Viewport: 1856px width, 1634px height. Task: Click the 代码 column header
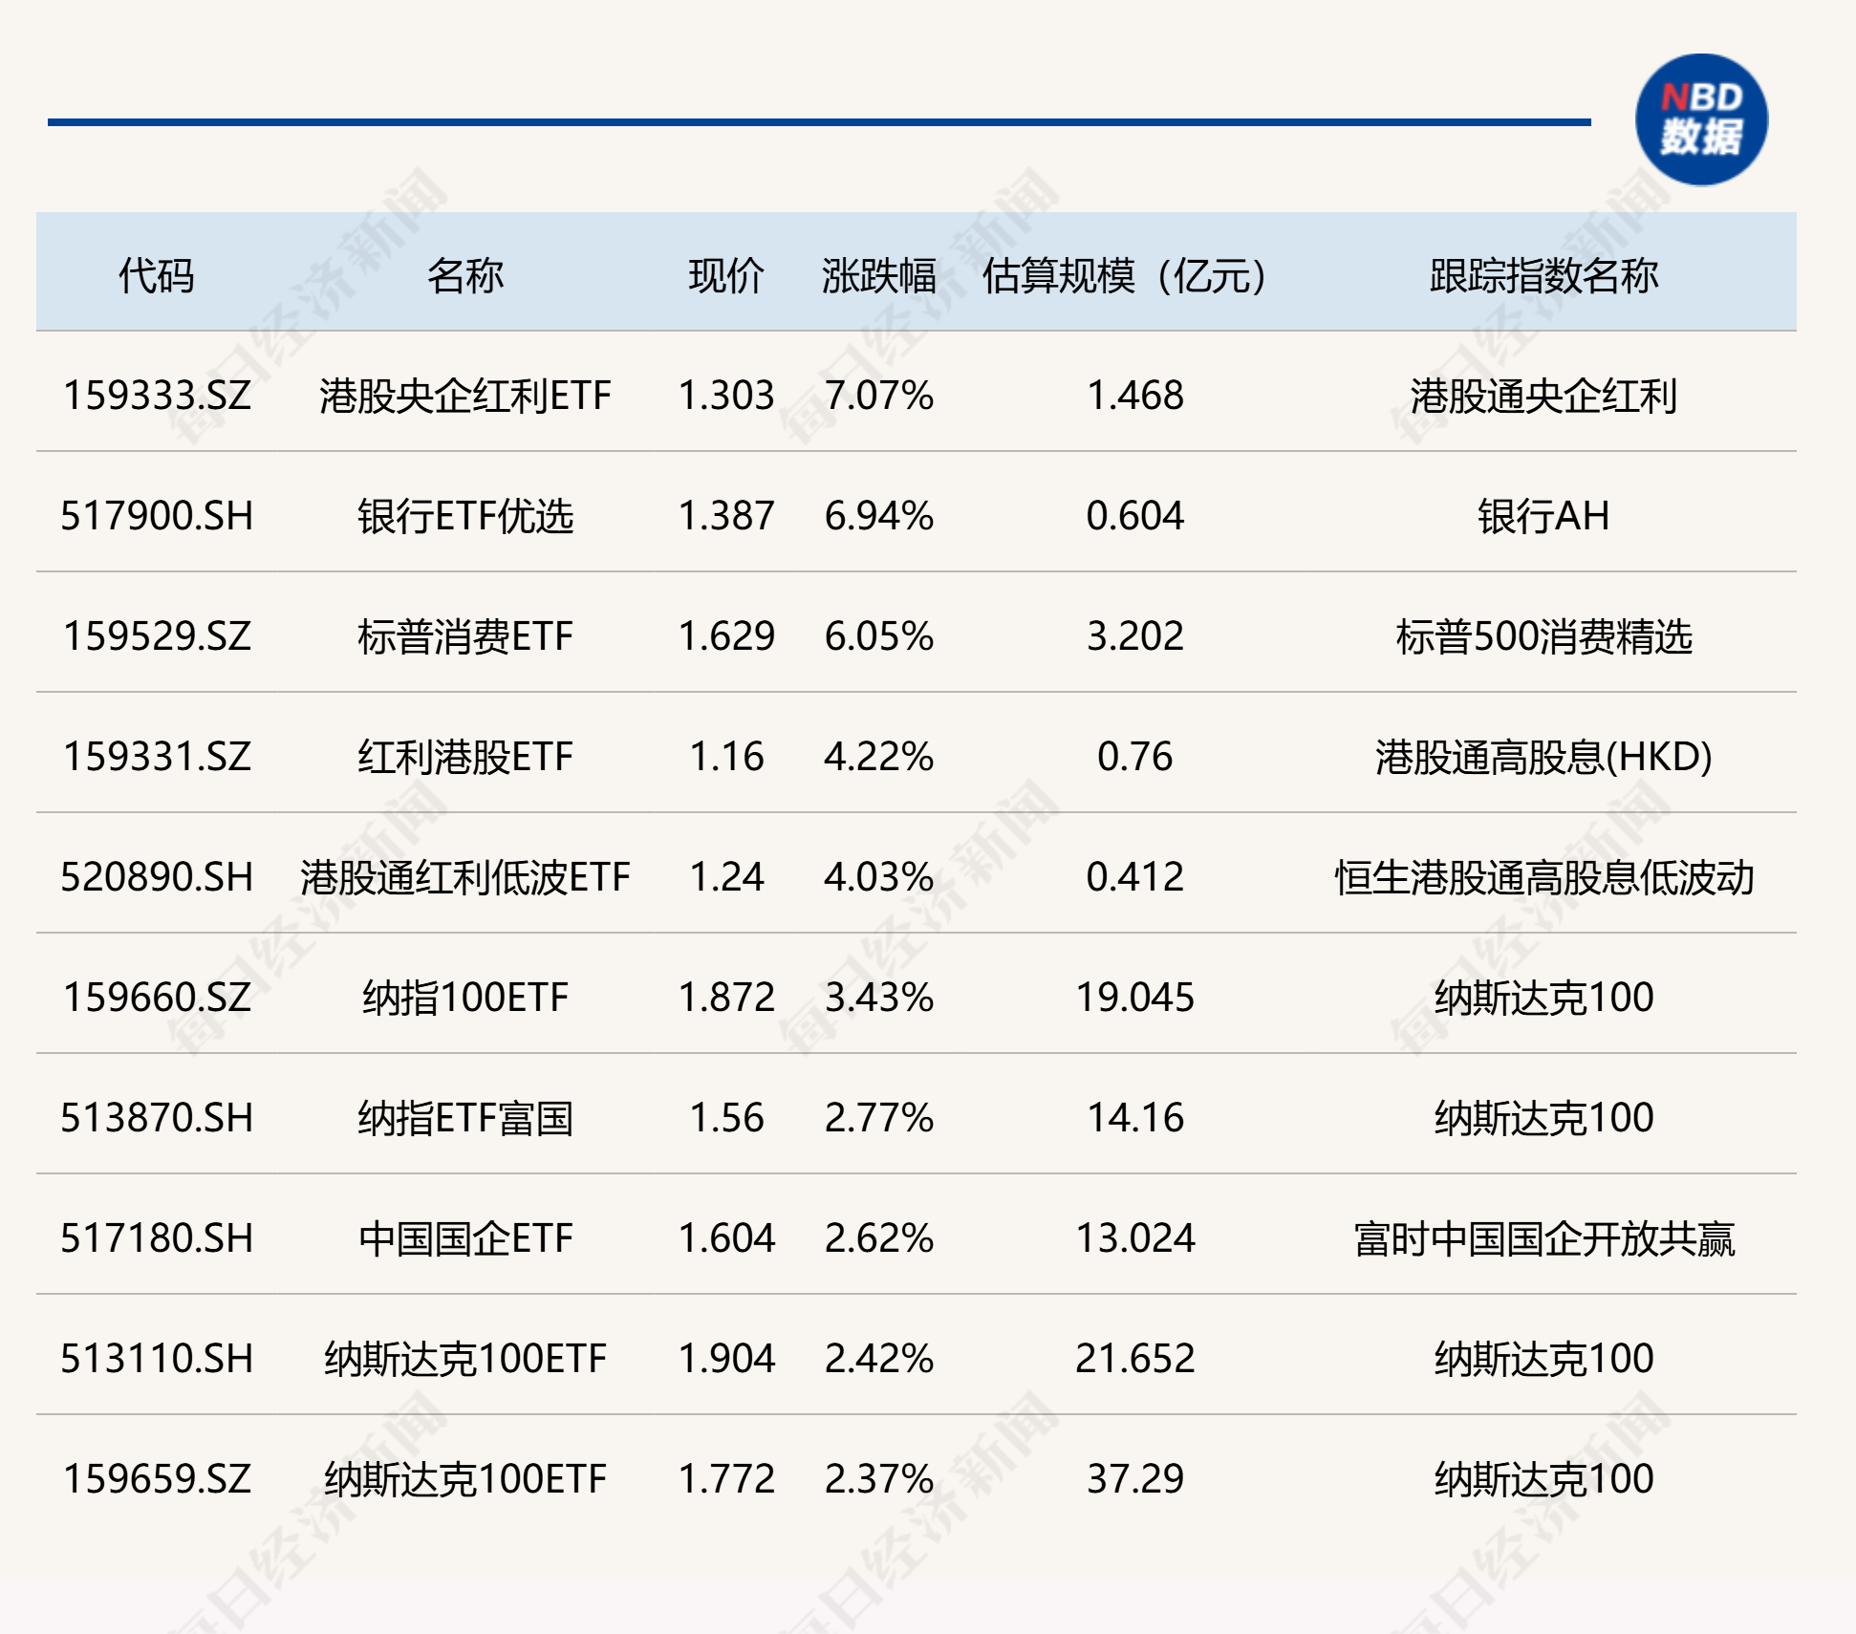point(156,276)
